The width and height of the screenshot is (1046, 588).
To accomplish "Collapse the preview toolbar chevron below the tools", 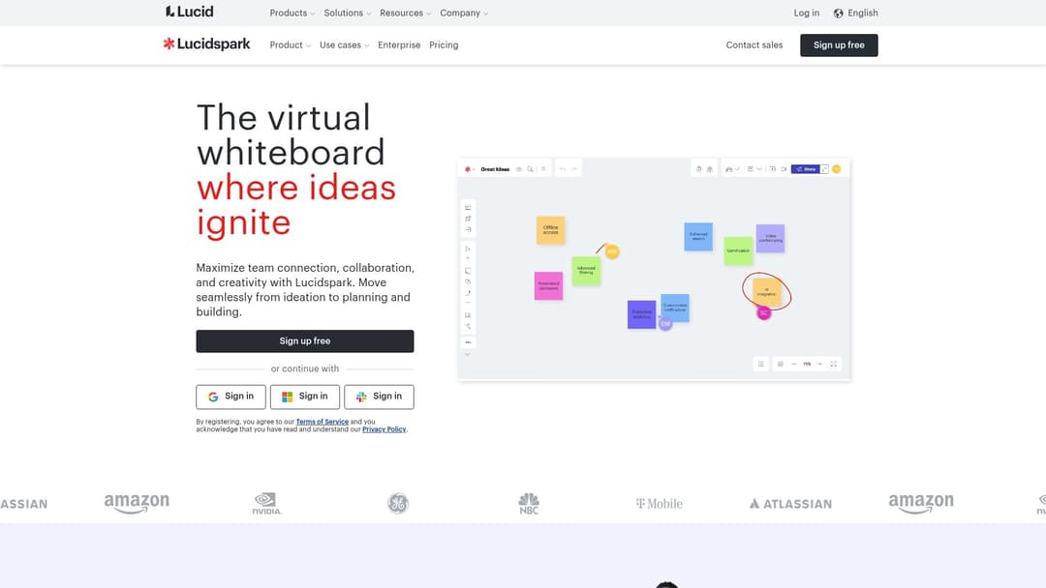I will [x=468, y=354].
